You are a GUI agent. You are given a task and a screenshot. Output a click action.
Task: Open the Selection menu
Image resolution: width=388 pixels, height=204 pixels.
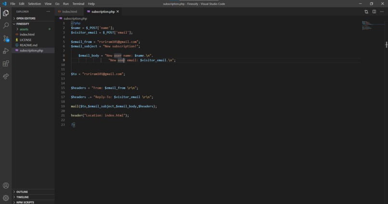(x=34, y=4)
